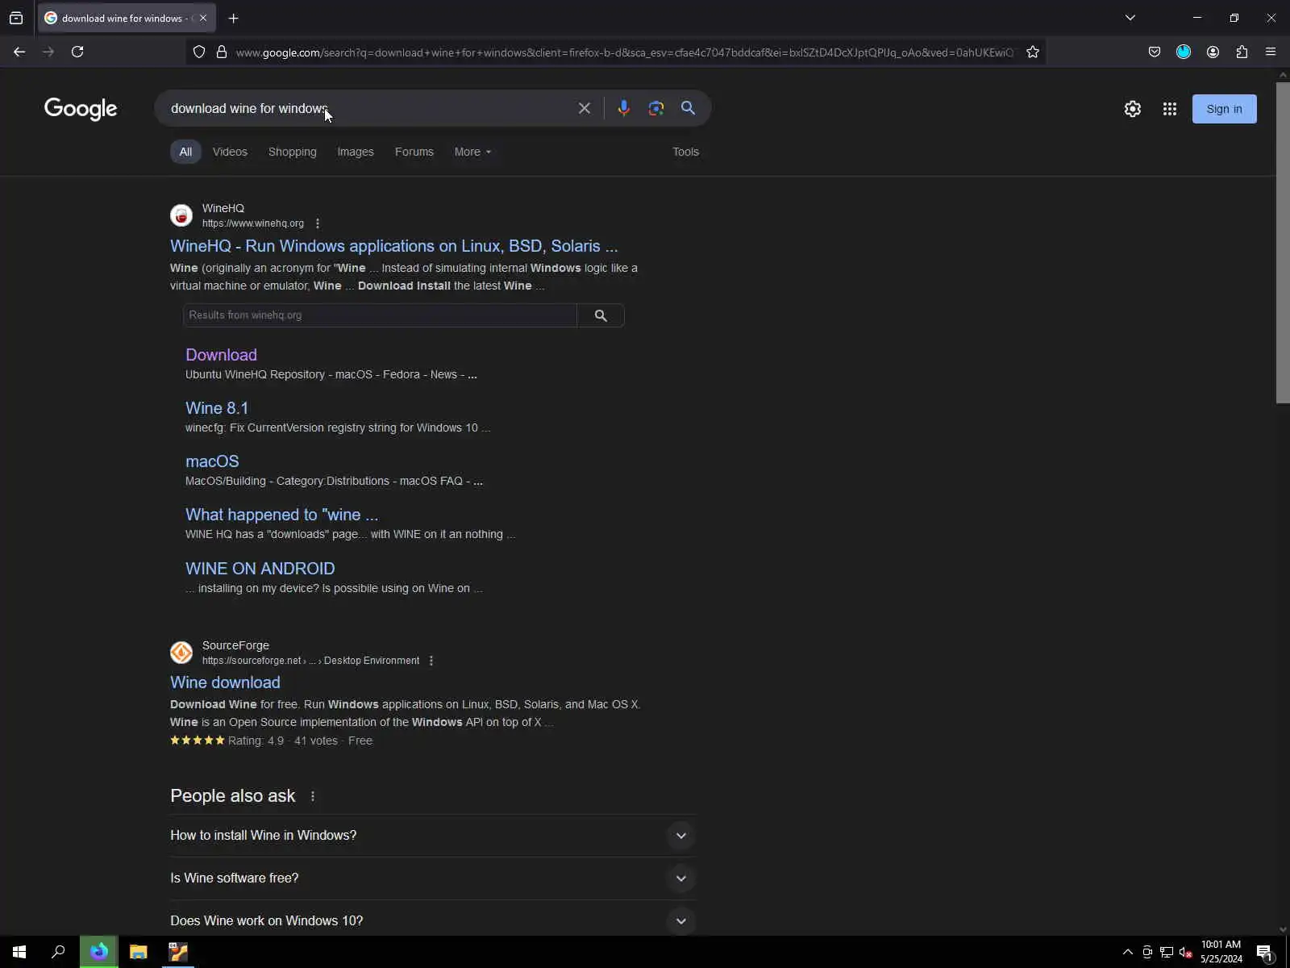Select the All results tab
This screenshot has height=968, width=1290.
185,152
